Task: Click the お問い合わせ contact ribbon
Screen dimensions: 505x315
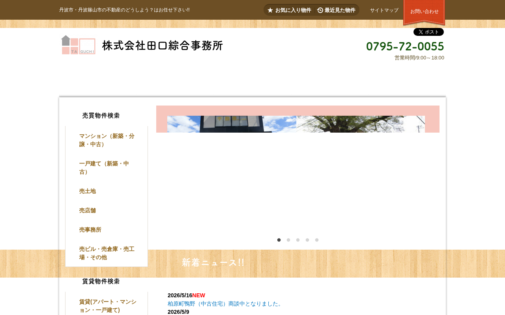Action: click(x=424, y=12)
